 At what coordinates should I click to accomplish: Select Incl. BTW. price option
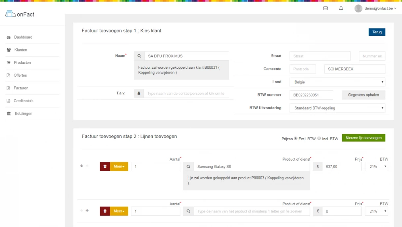point(319,139)
